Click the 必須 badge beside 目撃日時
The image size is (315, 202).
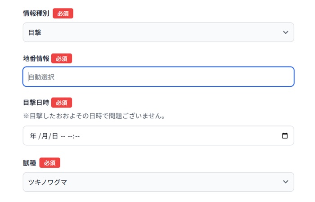tap(62, 103)
